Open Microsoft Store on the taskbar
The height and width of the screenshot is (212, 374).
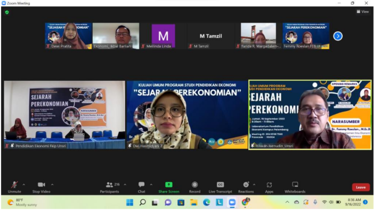coord(181,202)
